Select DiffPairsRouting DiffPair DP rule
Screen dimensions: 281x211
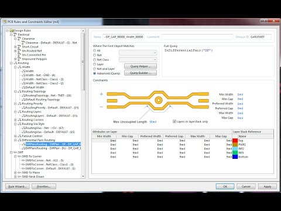(x=53, y=144)
